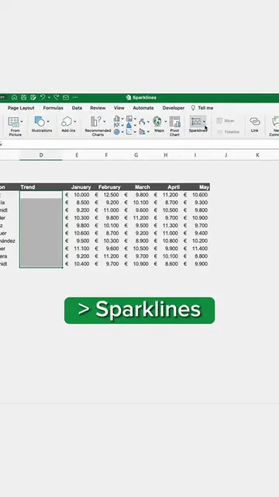Select column D header
Viewport: 279px width, 497px height.
(x=41, y=155)
